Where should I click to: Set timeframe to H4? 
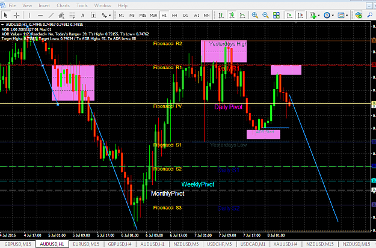tap(174, 16)
